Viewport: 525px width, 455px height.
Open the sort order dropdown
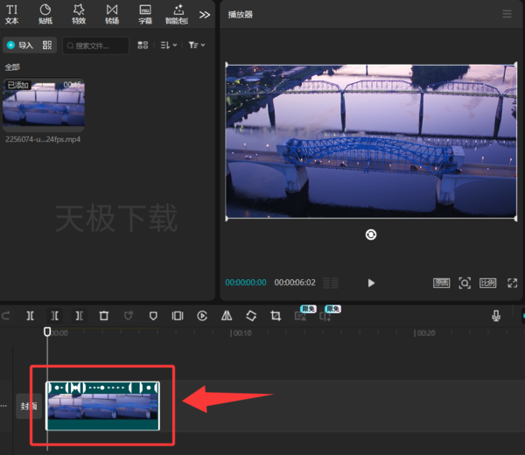pyautogui.click(x=168, y=45)
